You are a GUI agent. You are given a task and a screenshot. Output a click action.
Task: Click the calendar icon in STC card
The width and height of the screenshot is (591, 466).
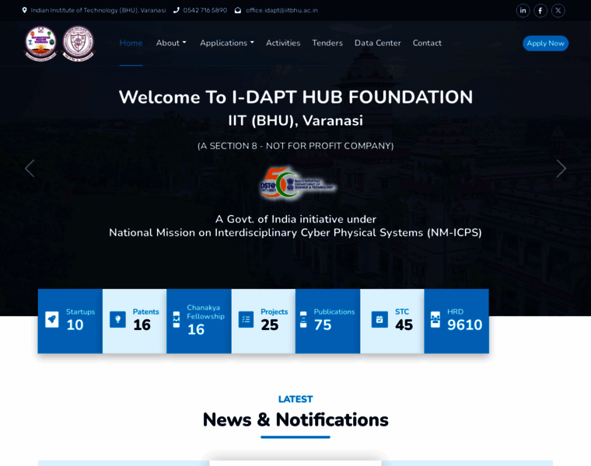click(379, 319)
